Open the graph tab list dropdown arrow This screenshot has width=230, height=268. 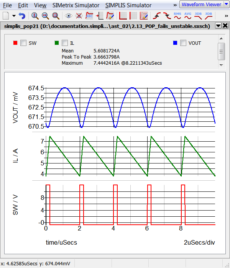tap(218, 26)
